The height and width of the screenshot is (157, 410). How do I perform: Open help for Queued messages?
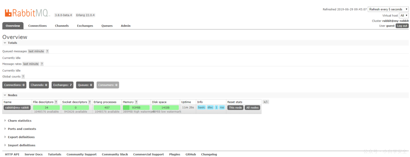(47, 51)
